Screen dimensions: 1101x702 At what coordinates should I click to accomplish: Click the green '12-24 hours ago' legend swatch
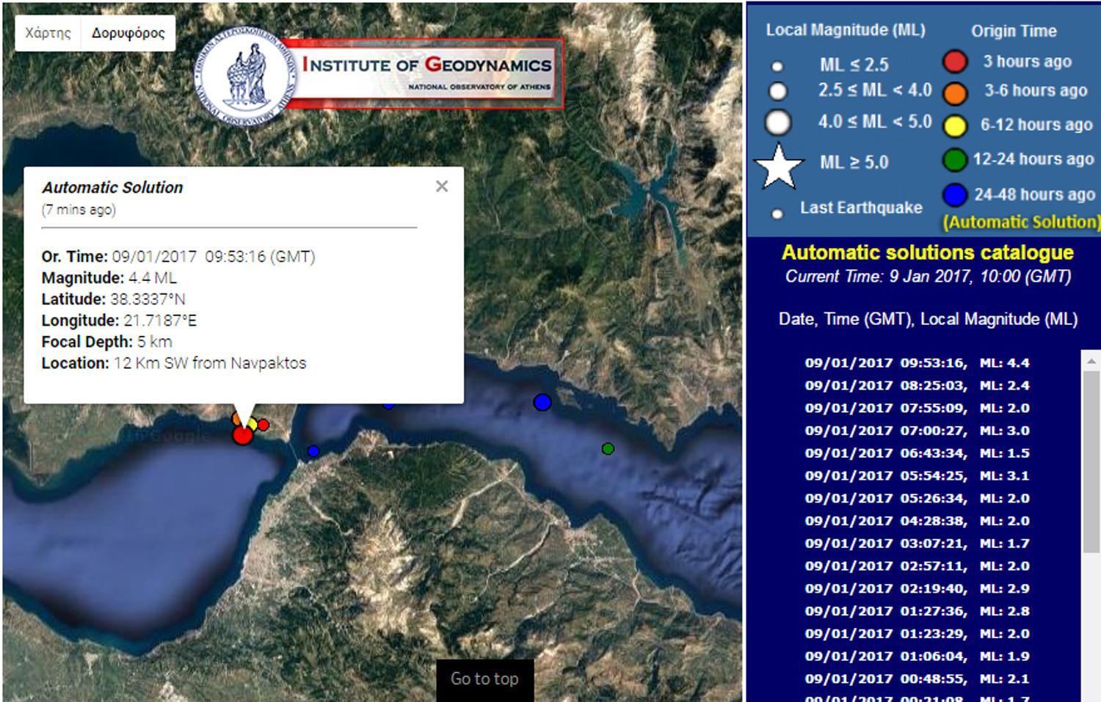pyautogui.click(x=955, y=159)
